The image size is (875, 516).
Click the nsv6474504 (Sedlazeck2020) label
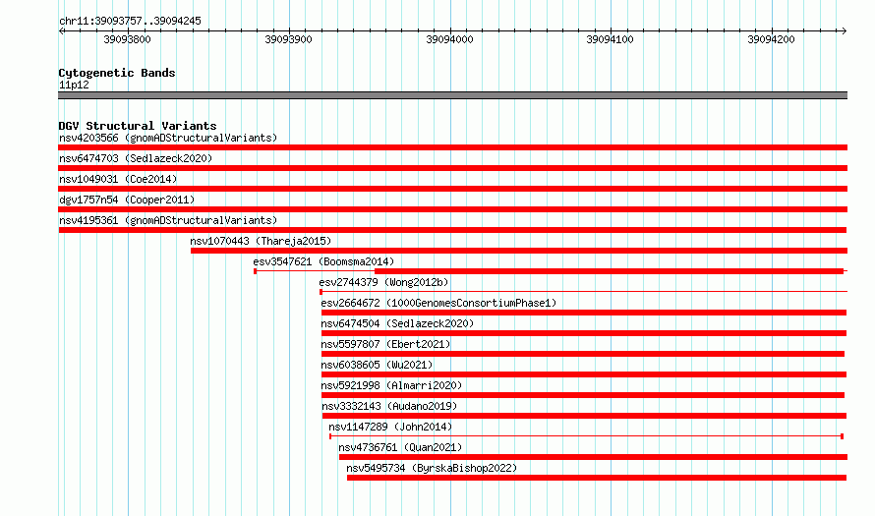pos(397,323)
